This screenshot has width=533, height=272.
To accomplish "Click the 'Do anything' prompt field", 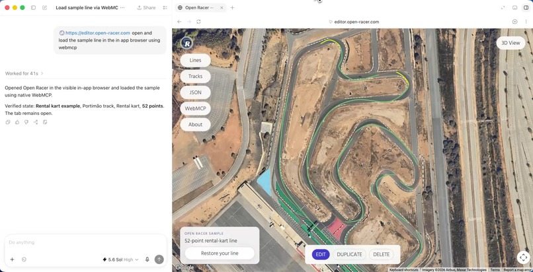I will [x=85, y=242].
